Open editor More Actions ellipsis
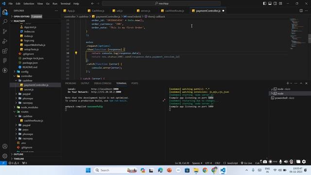This screenshot has height=175, width=311. 307,11
